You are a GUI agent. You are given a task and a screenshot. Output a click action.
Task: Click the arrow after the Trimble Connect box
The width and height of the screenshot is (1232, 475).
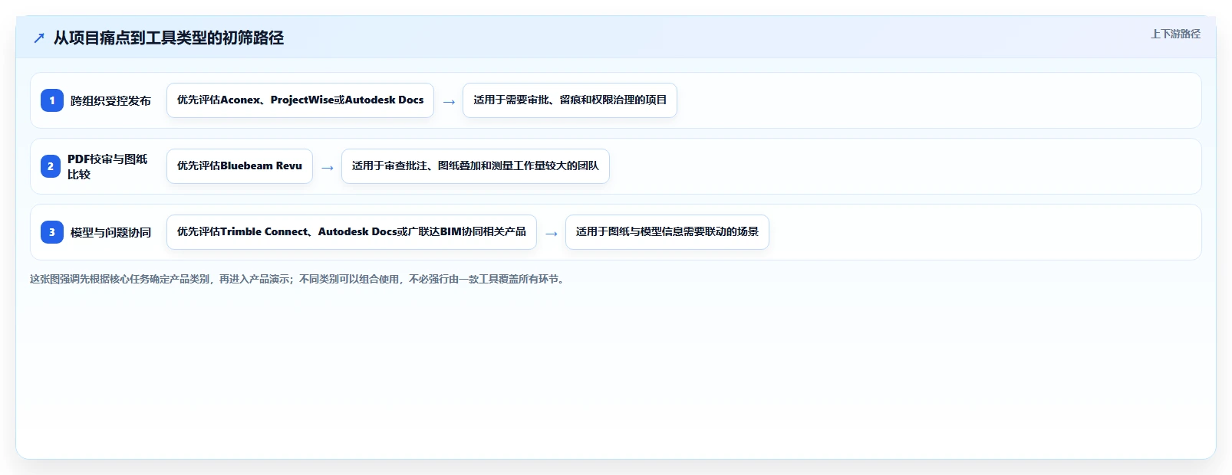(552, 234)
